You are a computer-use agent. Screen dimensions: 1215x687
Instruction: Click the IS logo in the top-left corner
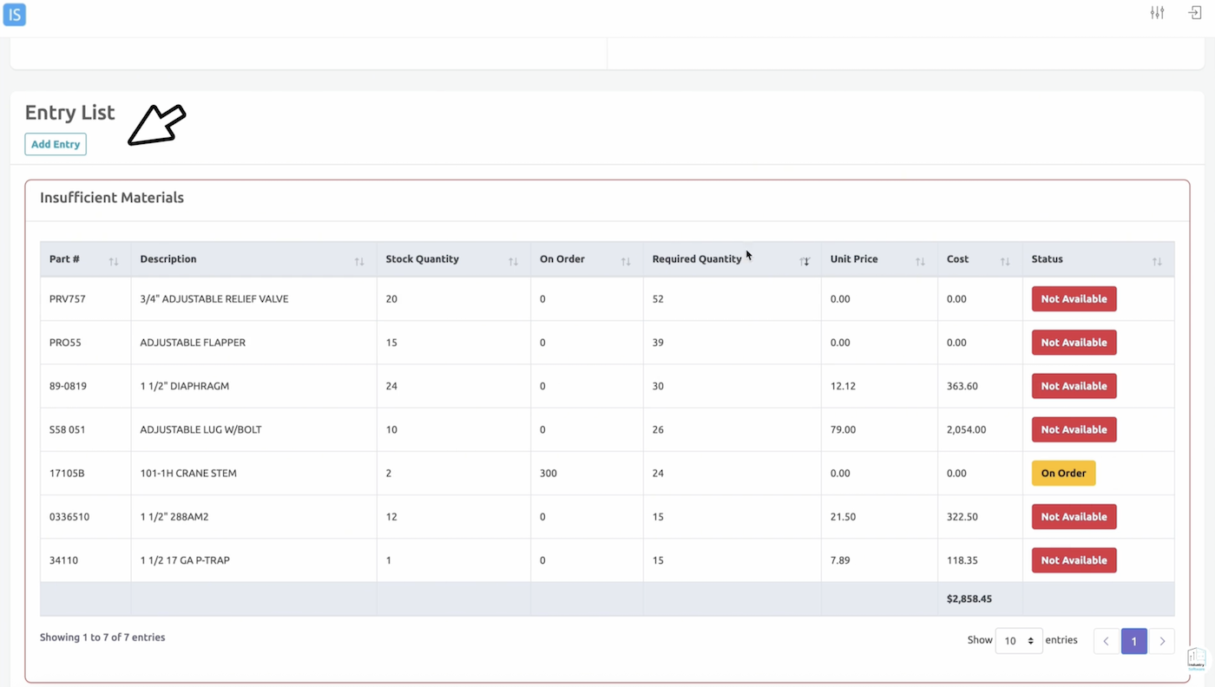tap(14, 14)
